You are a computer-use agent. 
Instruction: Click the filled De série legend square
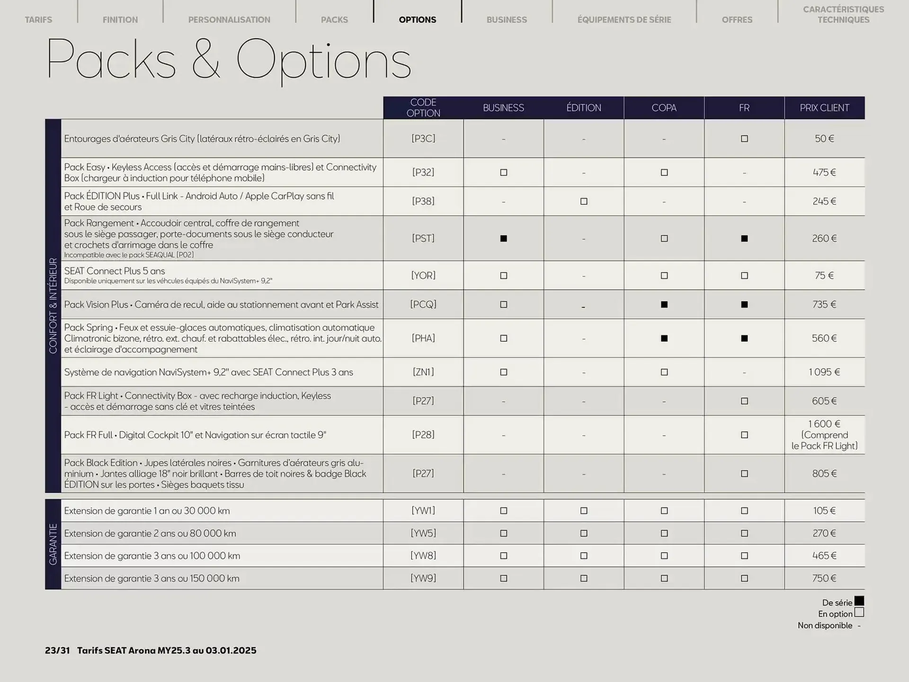859,601
